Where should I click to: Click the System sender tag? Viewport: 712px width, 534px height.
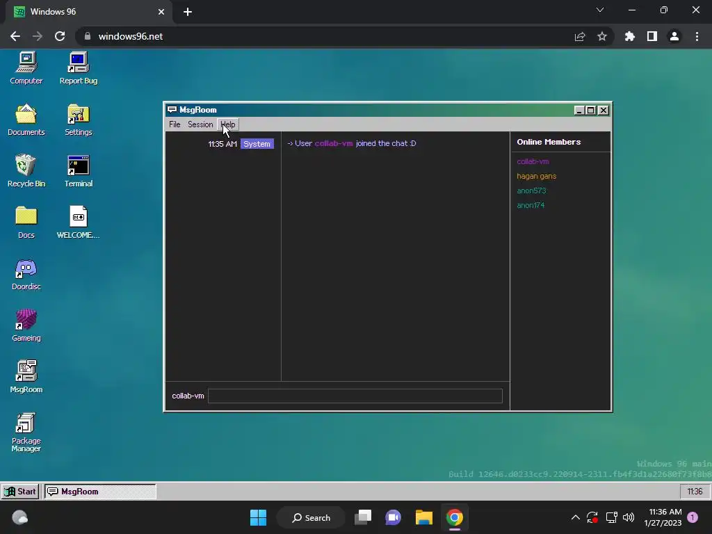(x=257, y=144)
